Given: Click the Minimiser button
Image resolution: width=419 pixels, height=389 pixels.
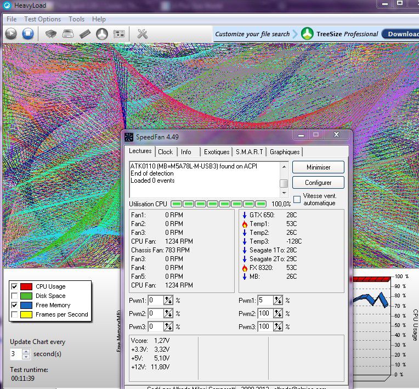Looking at the screenshot, I should point(318,167).
